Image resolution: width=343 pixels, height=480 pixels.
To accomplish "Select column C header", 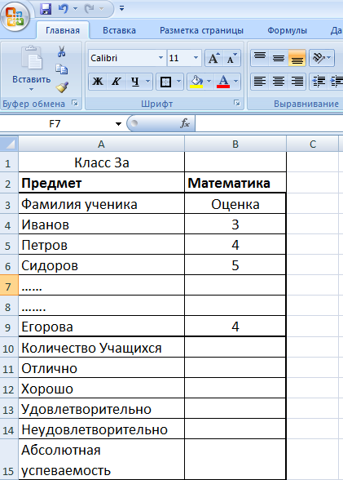I will coord(313,144).
